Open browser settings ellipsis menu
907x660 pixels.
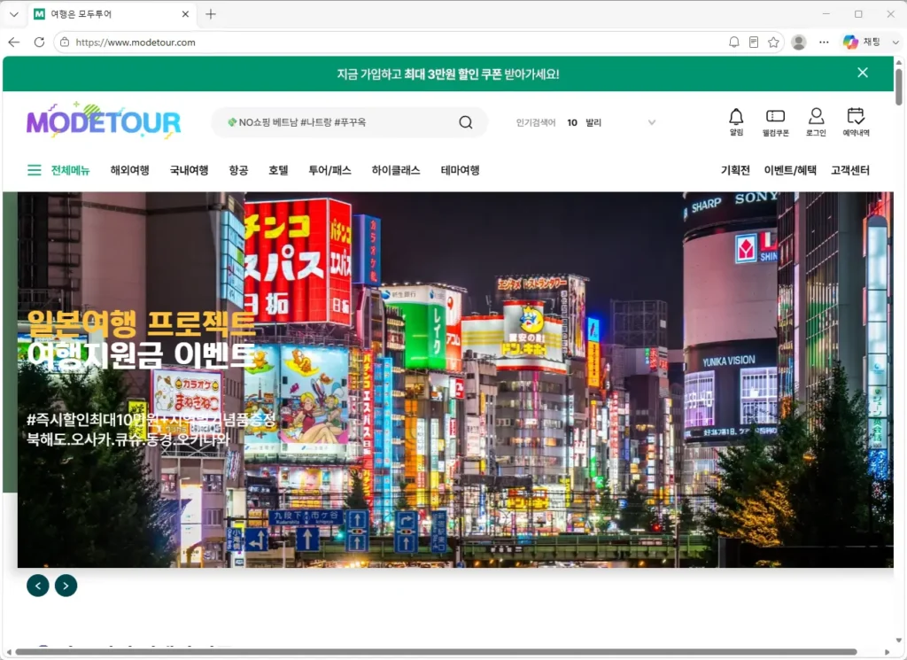click(825, 43)
